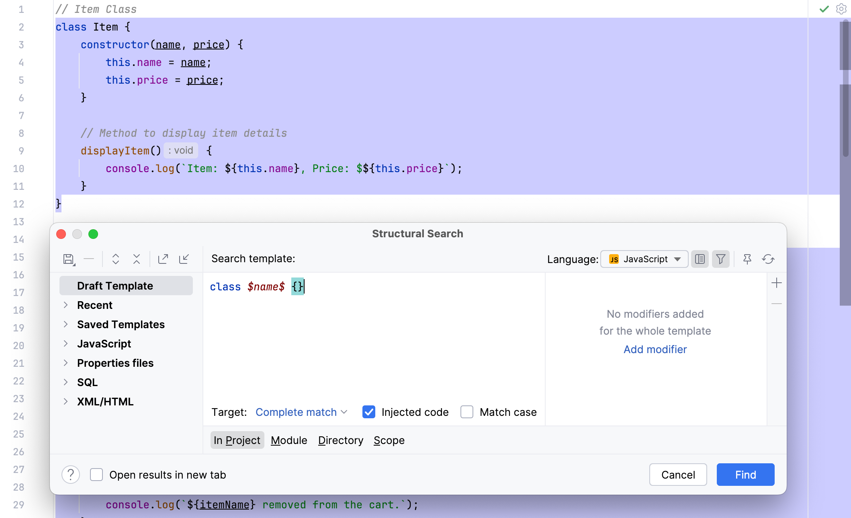Reset the search template to defaults
Image resolution: width=851 pixels, height=518 pixels.
pyautogui.click(x=768, y=259)
